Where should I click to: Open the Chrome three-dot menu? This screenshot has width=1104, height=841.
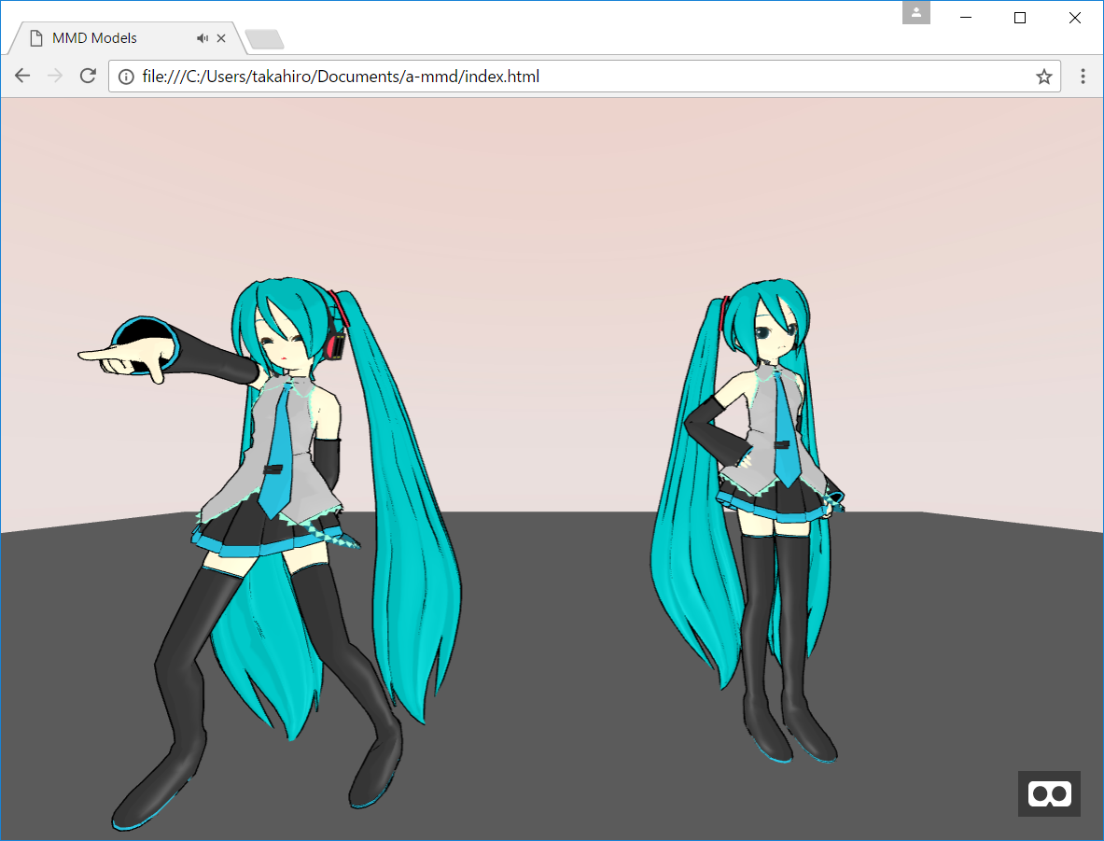[1083, 76]
